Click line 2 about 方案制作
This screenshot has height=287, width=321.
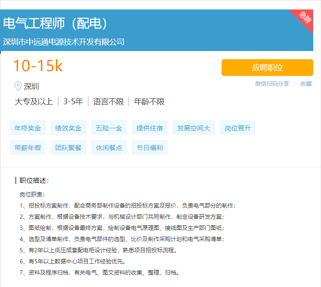coord(122,217)
